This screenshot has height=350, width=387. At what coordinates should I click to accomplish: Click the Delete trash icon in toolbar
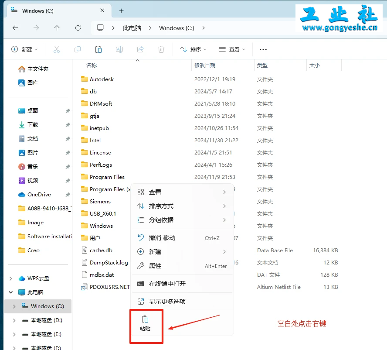161,49
